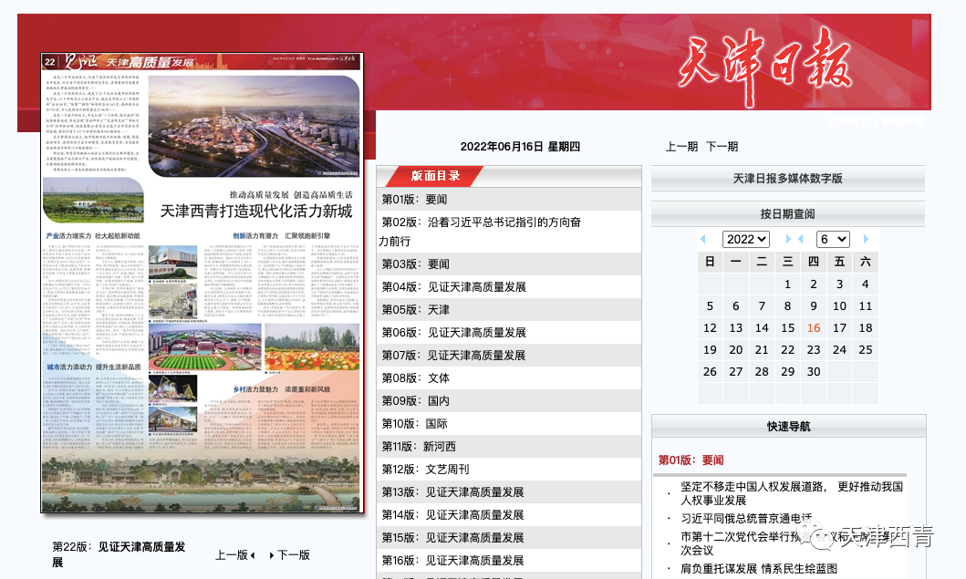Open the year dropdown showing 2022

coord(744,239)
